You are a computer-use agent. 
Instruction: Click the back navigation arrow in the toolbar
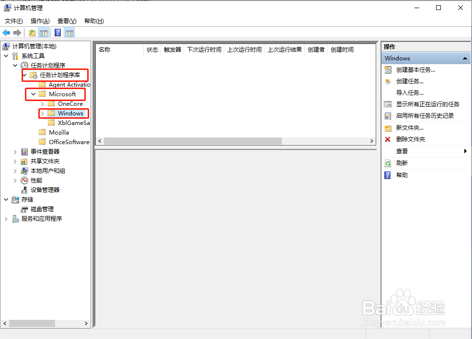7,33
